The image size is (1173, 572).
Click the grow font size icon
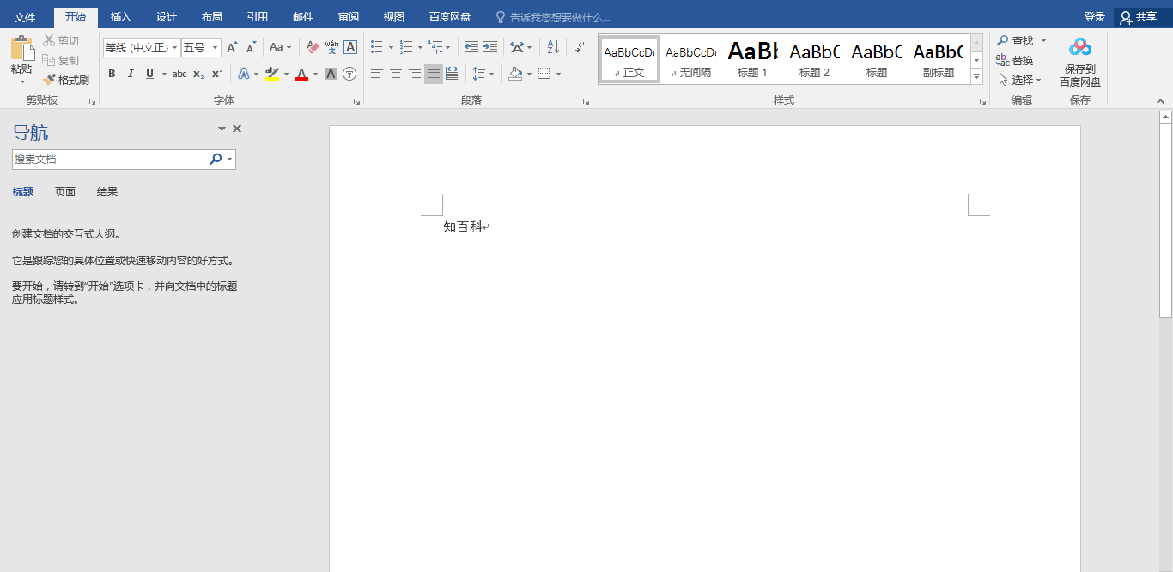(232, 47)
